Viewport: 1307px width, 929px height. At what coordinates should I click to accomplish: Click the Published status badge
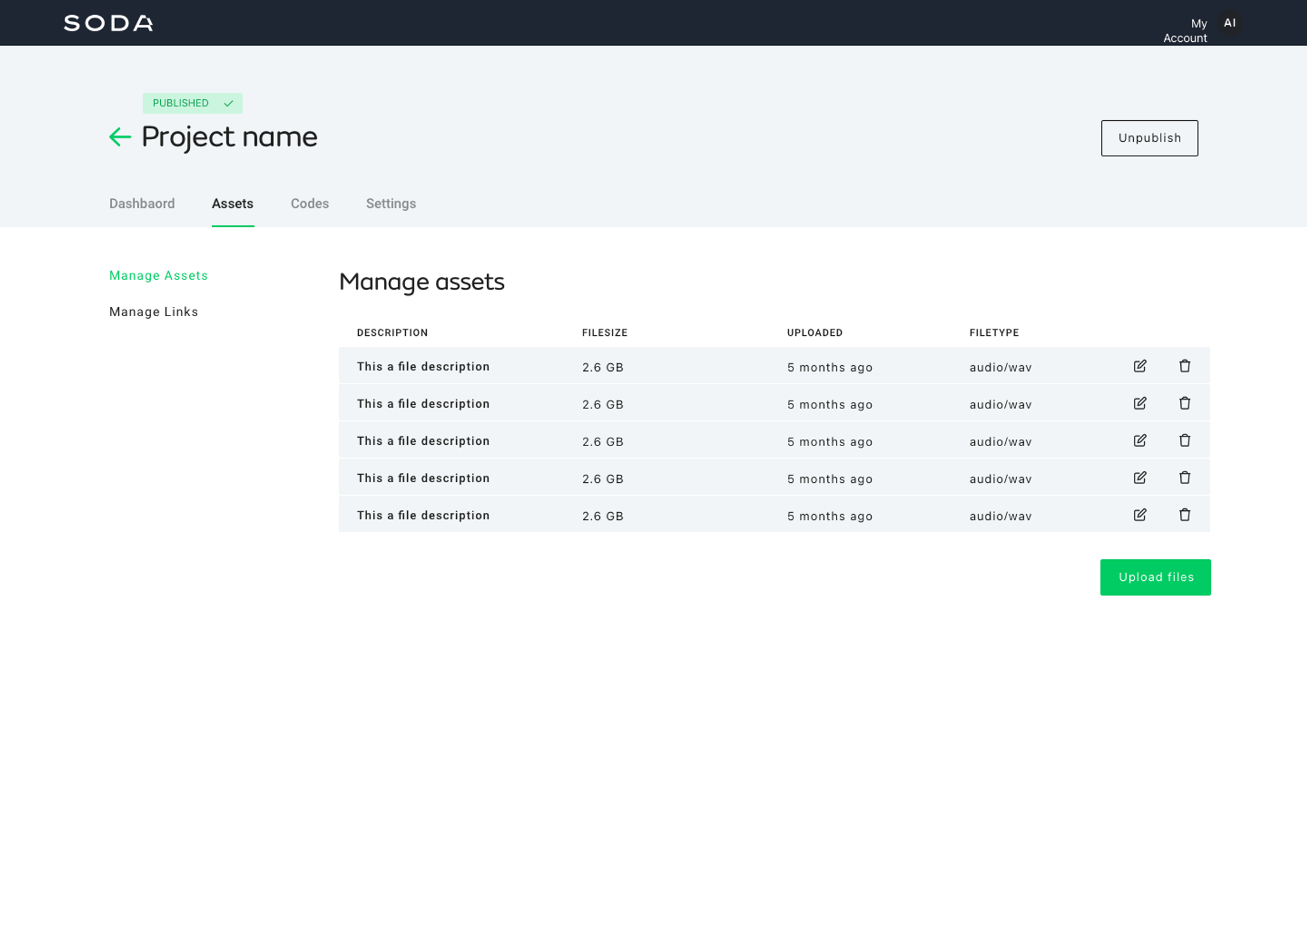coord(193,103)
